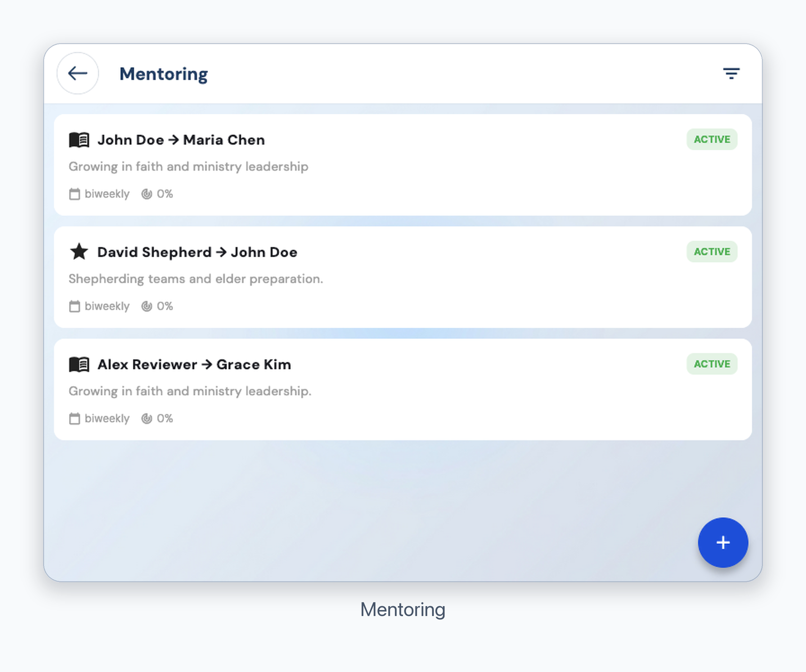
Task: Click the calendar icon in Maria Chen card
Action: pos(75,194)
